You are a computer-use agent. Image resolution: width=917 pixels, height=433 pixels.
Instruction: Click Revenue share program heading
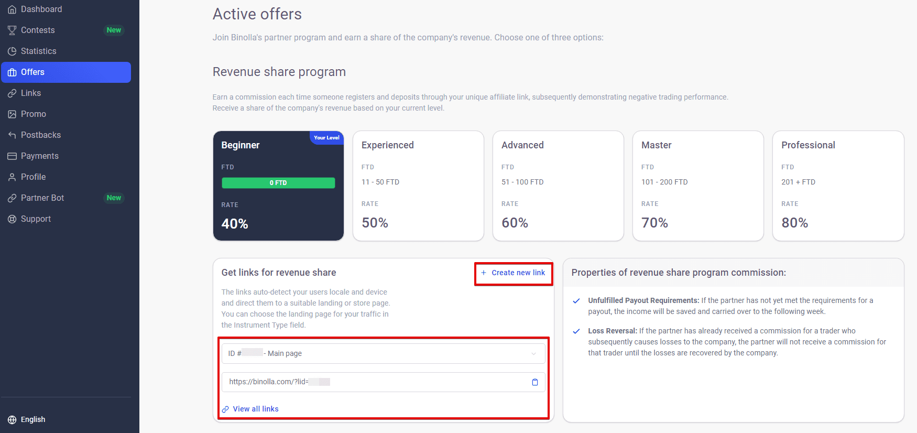tap(279, 72)
